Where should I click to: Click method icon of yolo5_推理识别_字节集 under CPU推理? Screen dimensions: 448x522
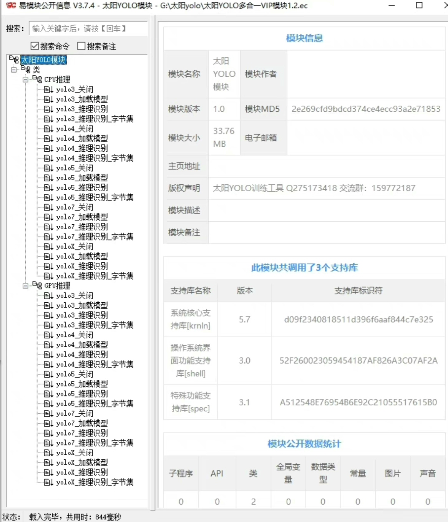(49, 197)
